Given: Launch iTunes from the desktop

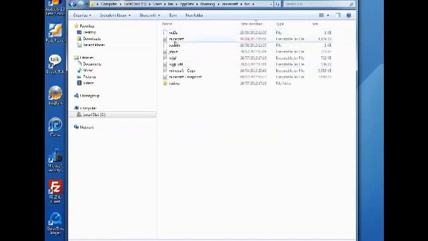Looking at the screenshot, I should pyautogui.click(x=55, y=127).
